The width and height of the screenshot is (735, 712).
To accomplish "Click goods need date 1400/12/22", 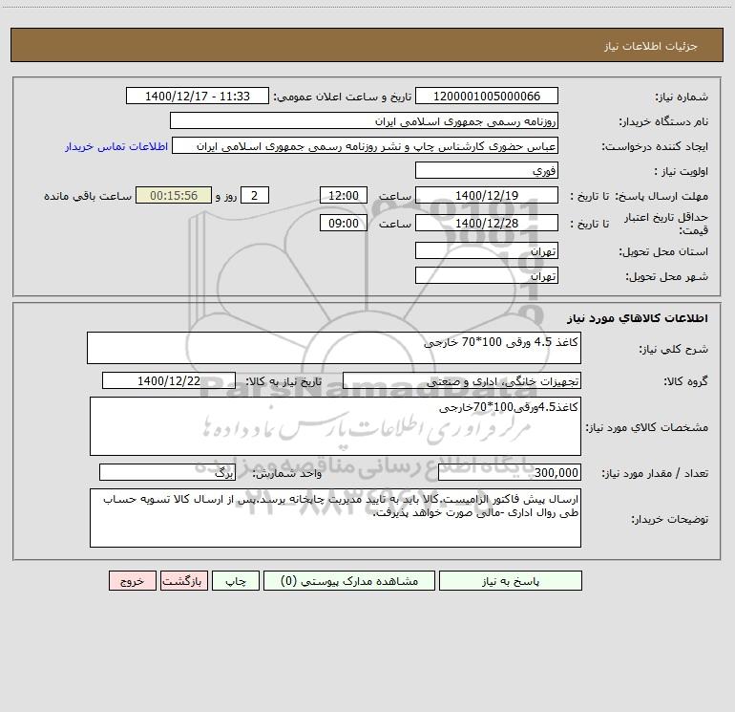I will click(169, 380).
